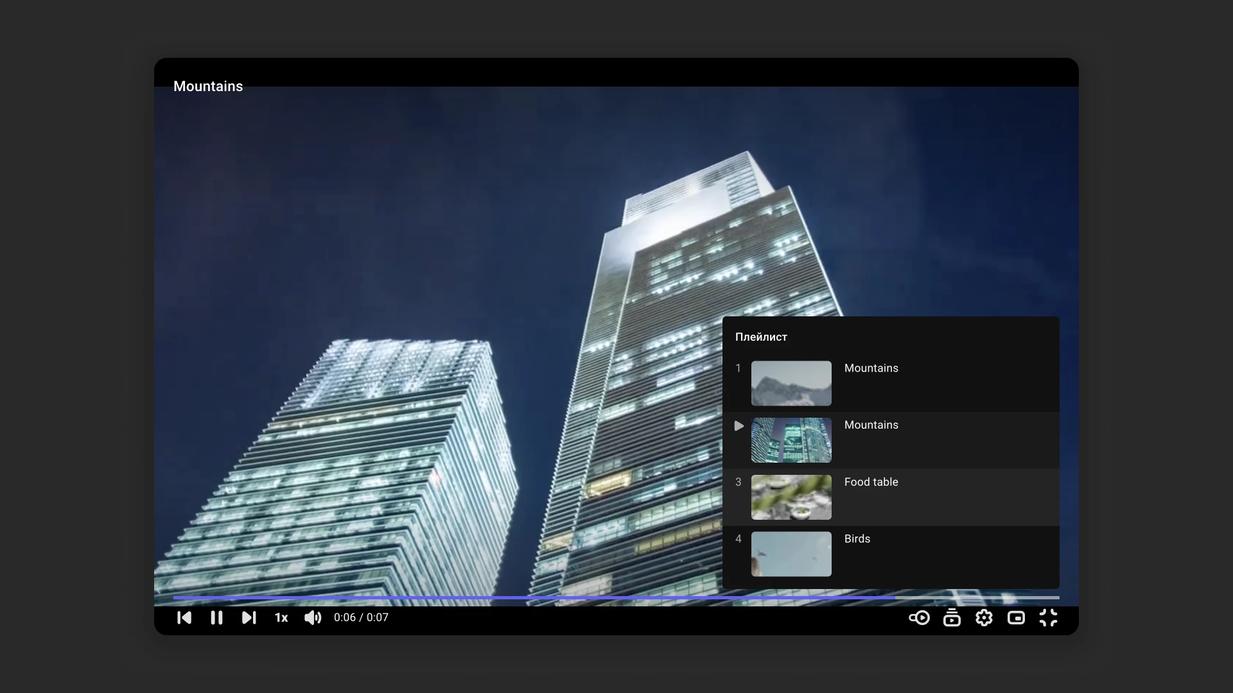Select the Food table playlist entry

871,483
